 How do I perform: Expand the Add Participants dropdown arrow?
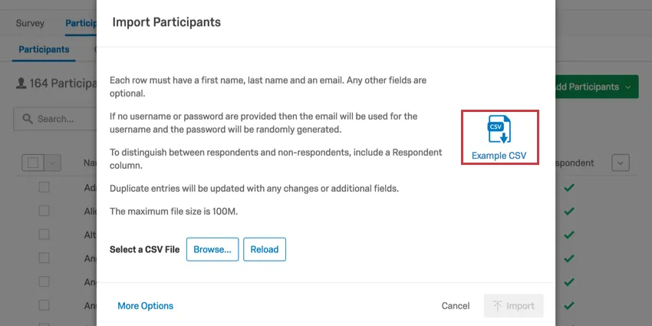(628, 87)
